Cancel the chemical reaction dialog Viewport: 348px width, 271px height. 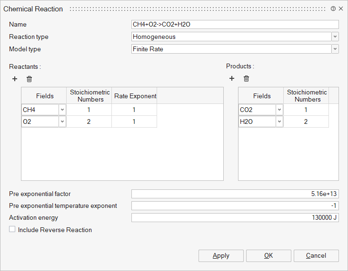click(316, 256)
